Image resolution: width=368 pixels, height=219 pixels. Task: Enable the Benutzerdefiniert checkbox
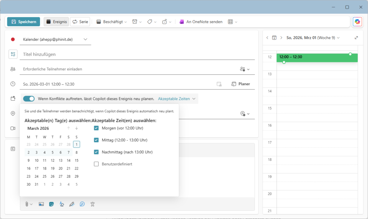tap(96, 164)
